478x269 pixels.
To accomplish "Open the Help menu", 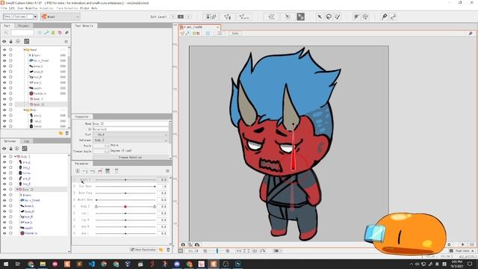I will coord(94,8).
